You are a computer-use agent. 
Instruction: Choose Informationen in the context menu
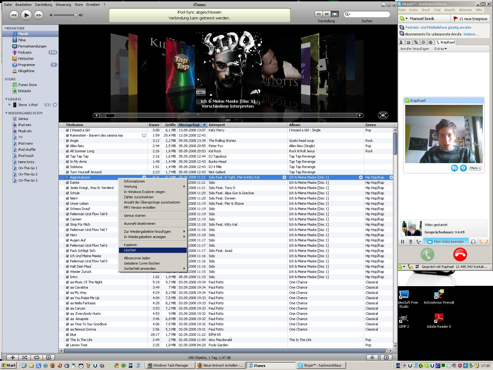coord(153,181)
